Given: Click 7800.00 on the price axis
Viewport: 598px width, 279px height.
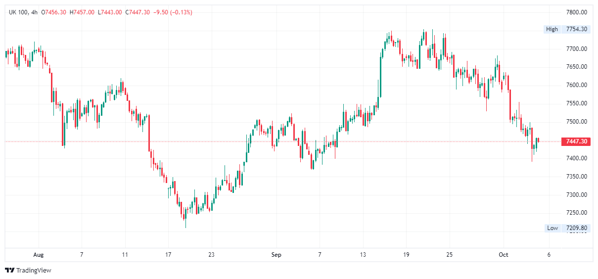Looking at the screenshot, I should pos(576,12).
